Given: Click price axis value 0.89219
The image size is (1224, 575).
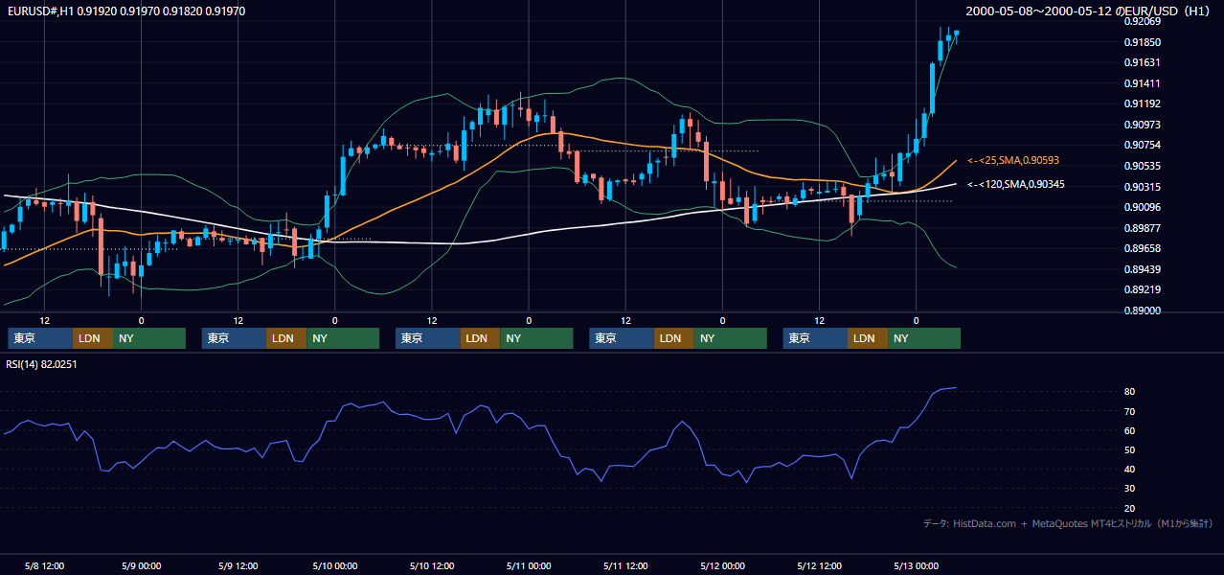Looking at the screenshot, I should click(x=1143, y=289).
